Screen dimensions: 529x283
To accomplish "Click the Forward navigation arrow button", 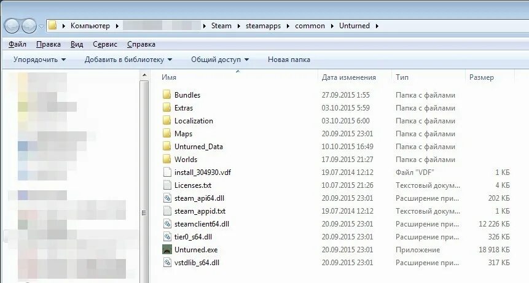I will coord(29,26).
